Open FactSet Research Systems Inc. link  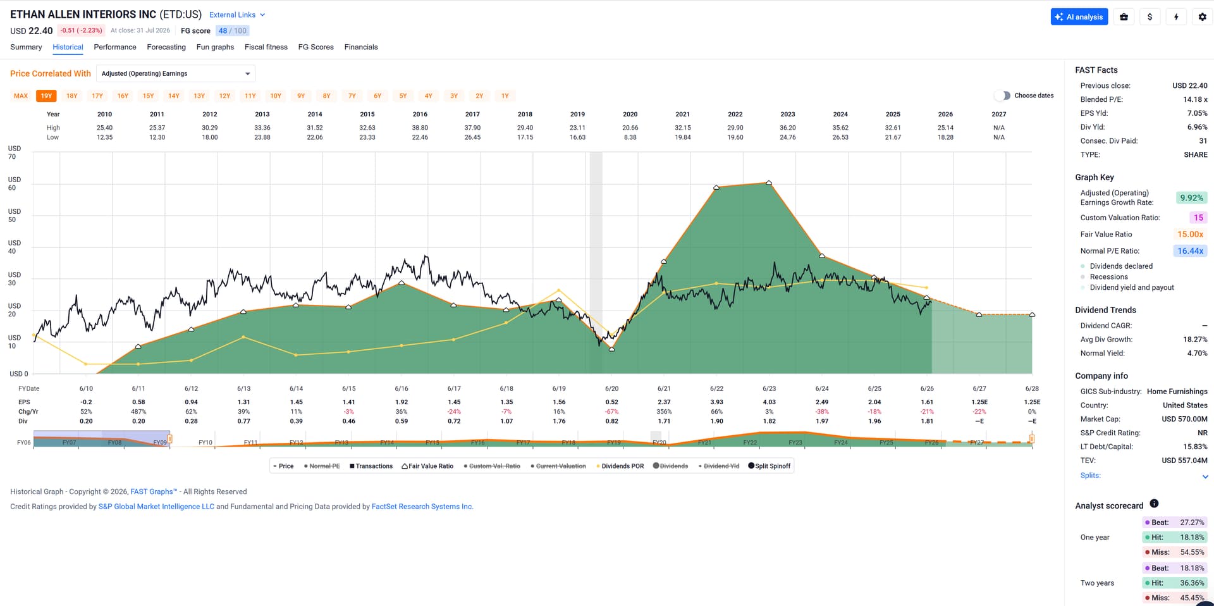(422, 507)
